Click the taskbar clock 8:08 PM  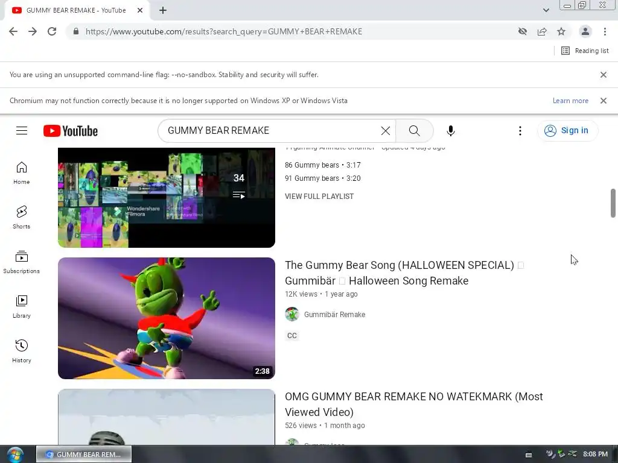point(595,455)
